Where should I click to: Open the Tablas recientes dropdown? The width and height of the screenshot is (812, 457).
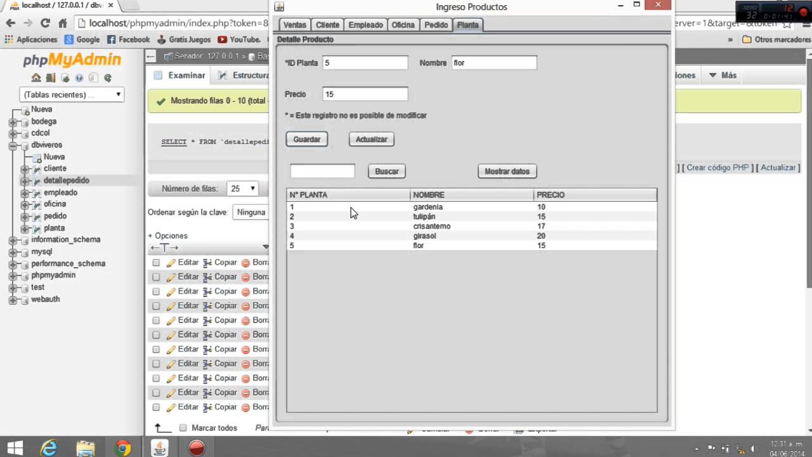[x=71, y=95]
